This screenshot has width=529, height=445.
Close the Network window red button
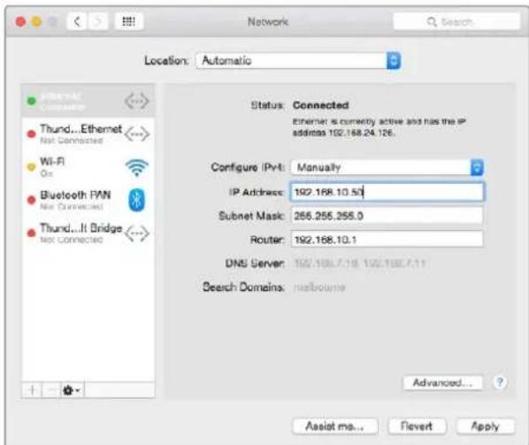[20, 22]
